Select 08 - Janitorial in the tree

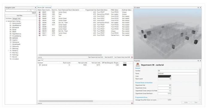click(13, 38)
